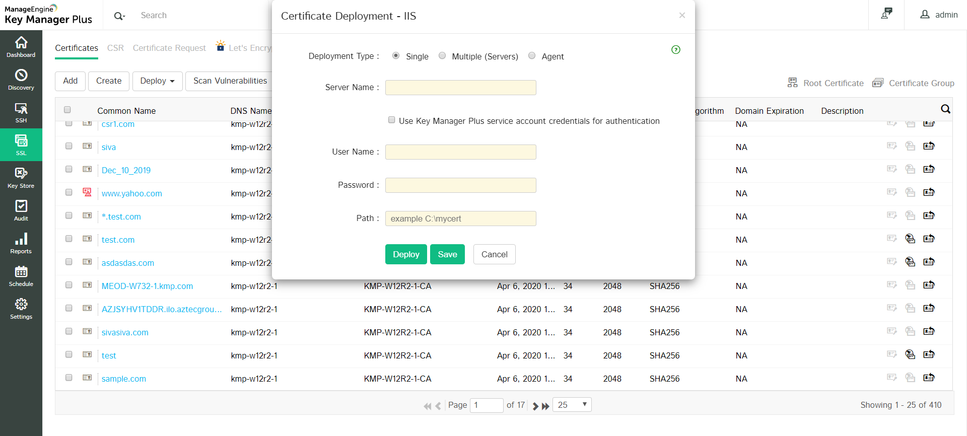Expand the Deploy dropdown button

pyautogui.click(x=157, y=81)
